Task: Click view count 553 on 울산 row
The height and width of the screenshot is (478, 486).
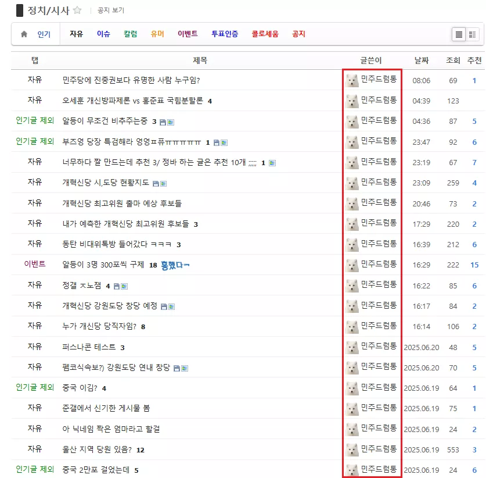Action: click(453, 450)
